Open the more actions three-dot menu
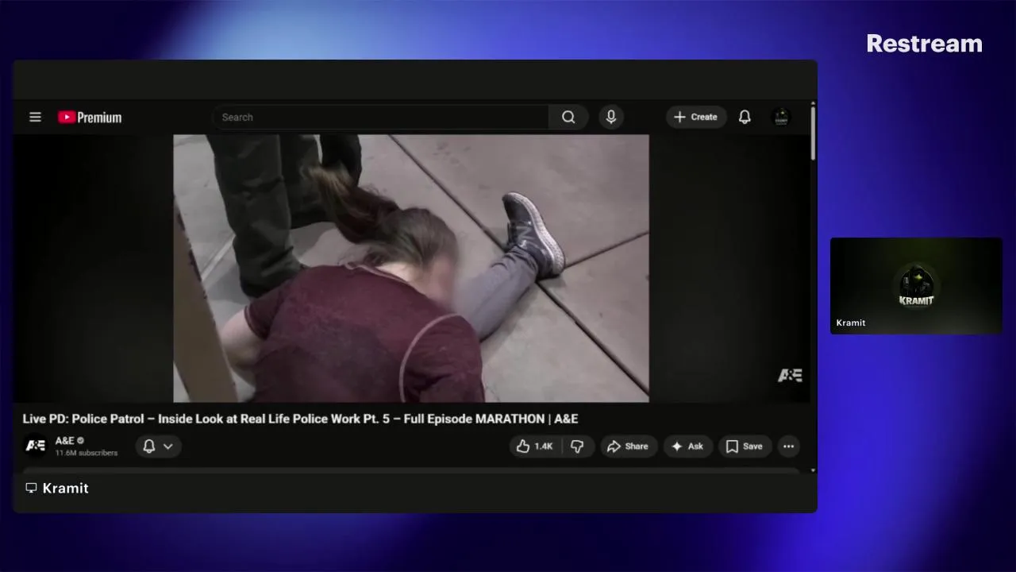This screenshot has height=572, width=1016. point(788,446)
